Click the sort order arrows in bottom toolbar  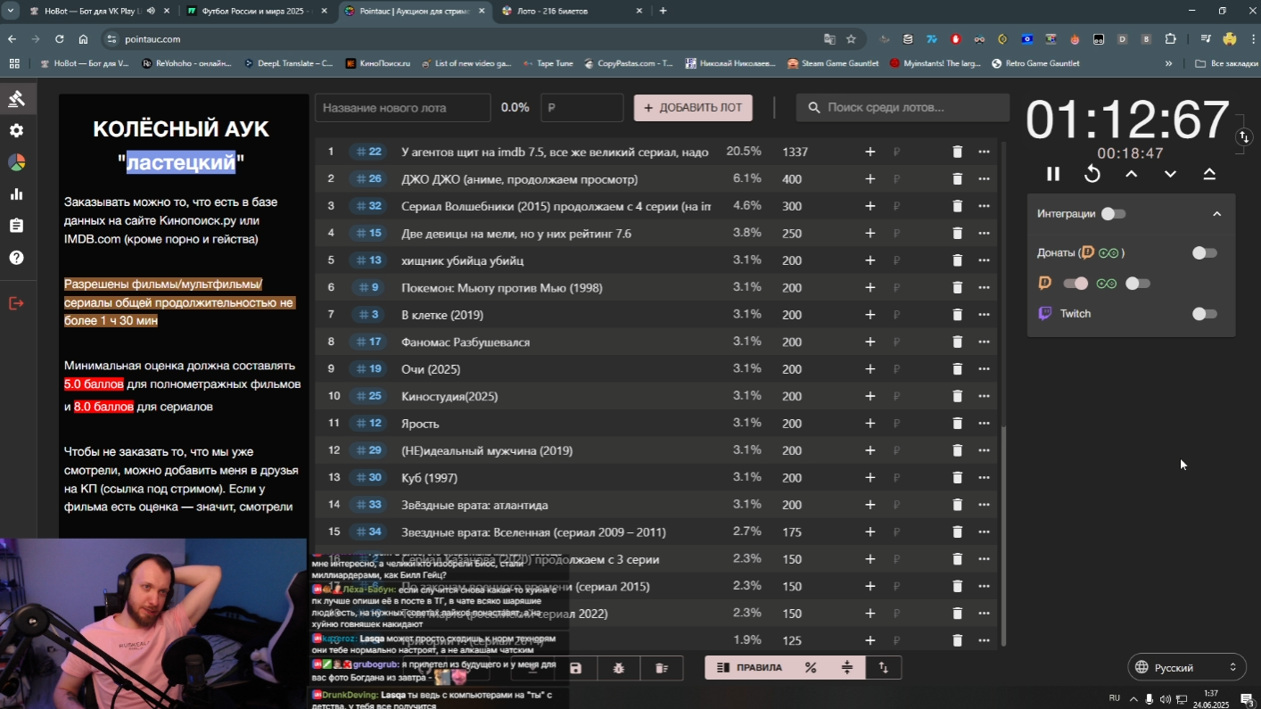884,667
